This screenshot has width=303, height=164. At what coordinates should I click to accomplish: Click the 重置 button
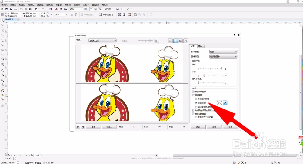[x=93, y=127]
